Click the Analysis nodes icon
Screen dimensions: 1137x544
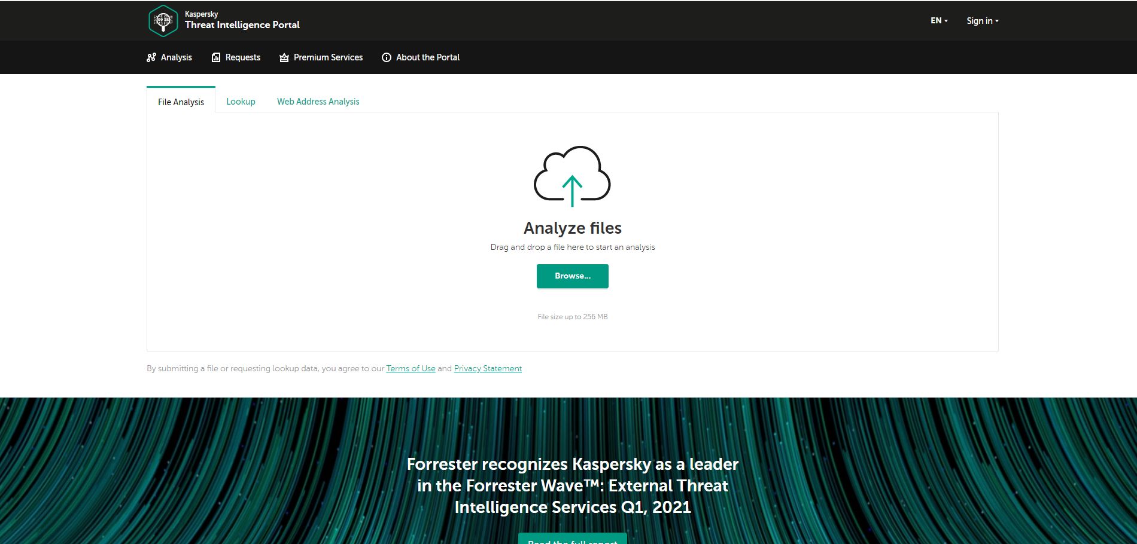pos(151,57)
